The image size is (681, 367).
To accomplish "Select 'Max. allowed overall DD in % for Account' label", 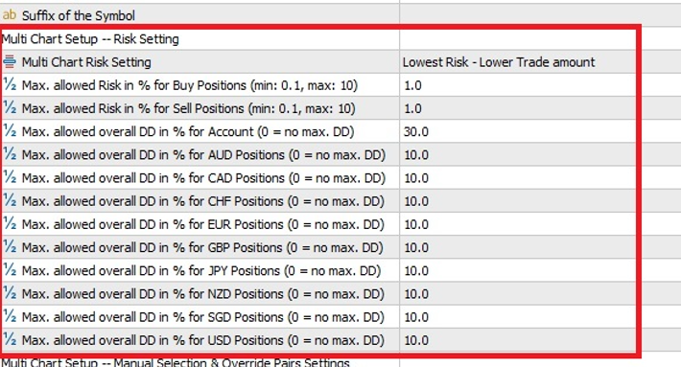I will point(188,131).
